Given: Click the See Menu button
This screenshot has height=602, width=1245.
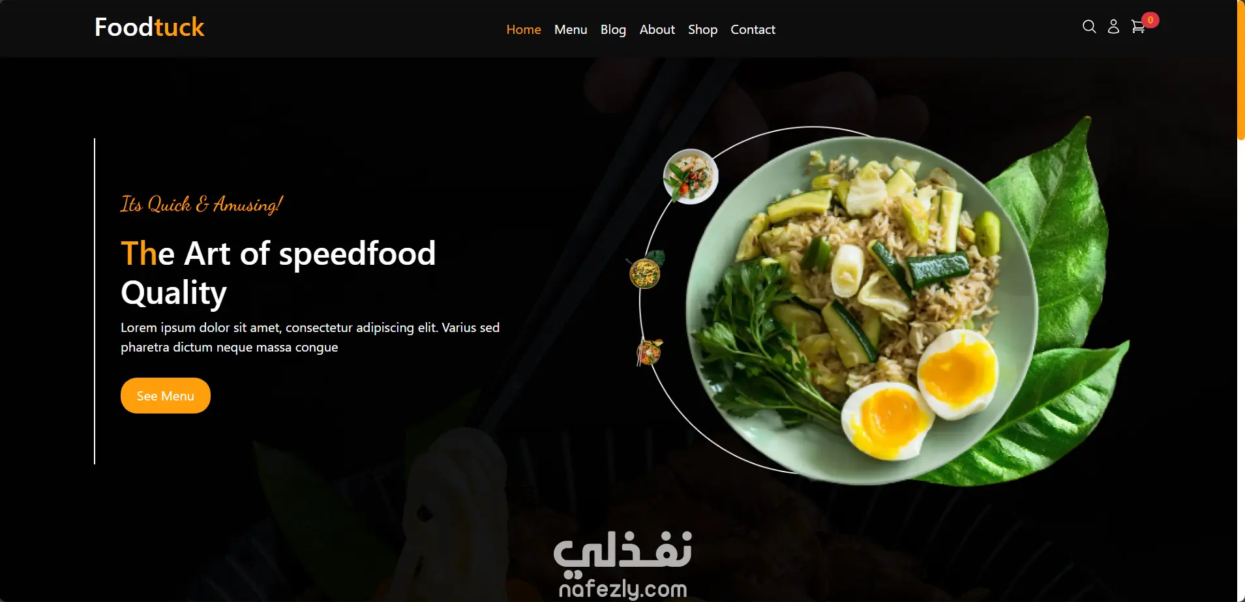Looking at the screenshot, I should pyautogui.click(x=166, y=395).
